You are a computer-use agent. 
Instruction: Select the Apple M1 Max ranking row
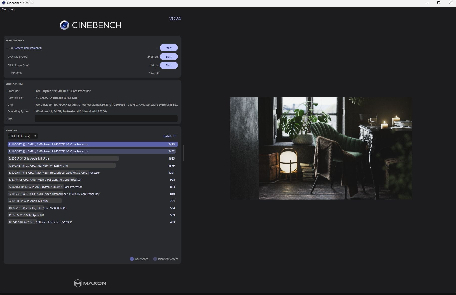coord(93,201)
